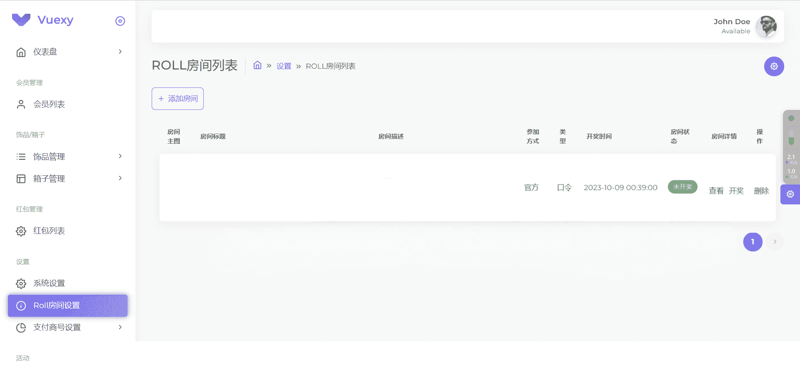Image resolution: width=800 pixels, height=368 pixels.
Task: Open the 仪表盘 dashboard home icon
Action: [21, 52]
